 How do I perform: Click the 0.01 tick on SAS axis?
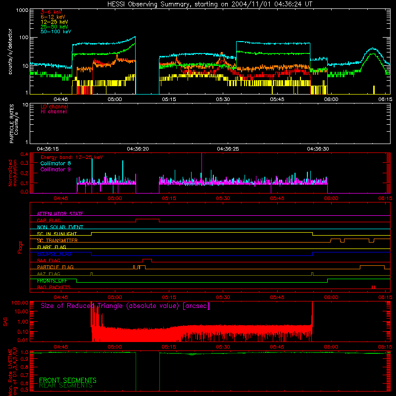23,340
